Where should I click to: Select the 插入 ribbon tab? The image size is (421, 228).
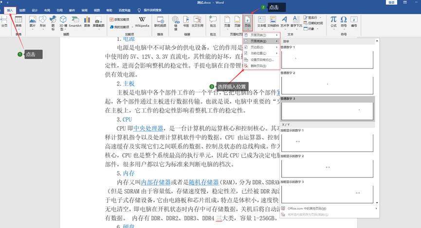point(10,11)
